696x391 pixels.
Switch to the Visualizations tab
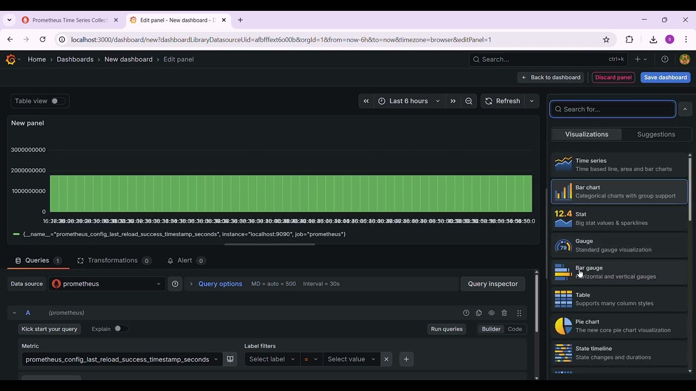pyautogui.click(x=587, y=134)
